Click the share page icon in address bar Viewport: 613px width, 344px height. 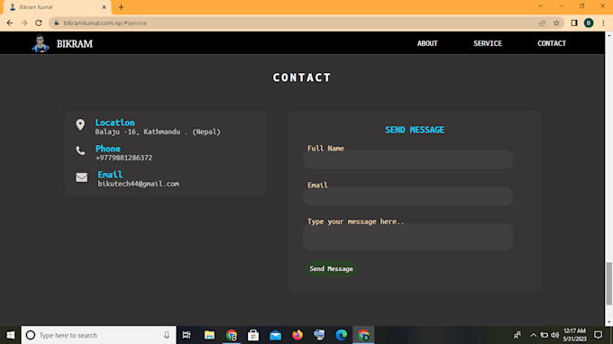(x=542, y=23)
